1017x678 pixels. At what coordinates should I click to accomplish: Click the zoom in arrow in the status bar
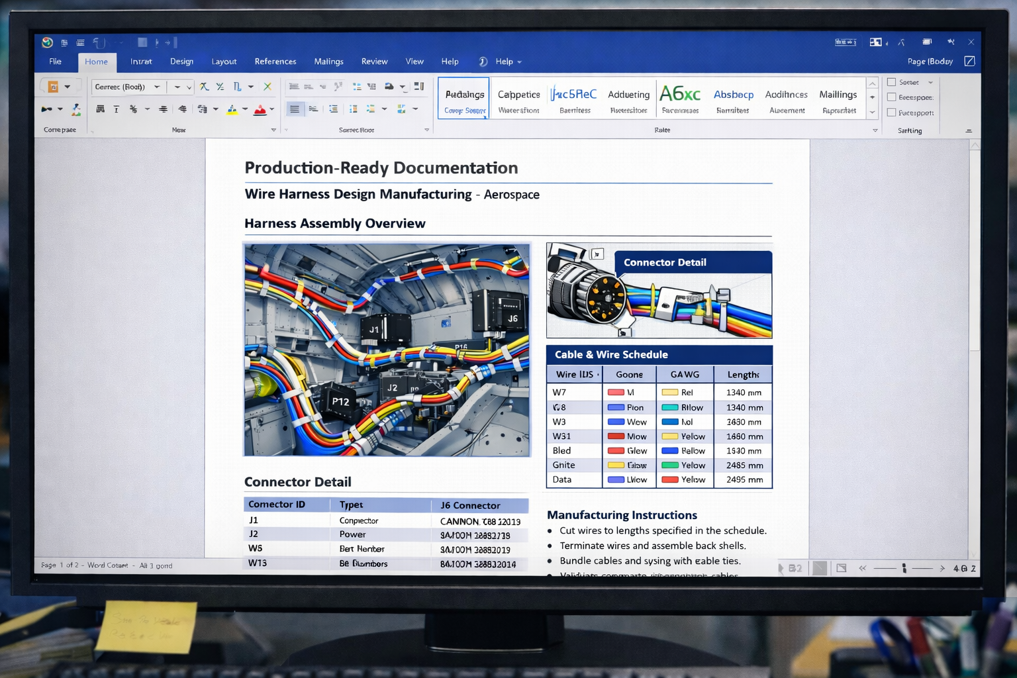[942, 568]
